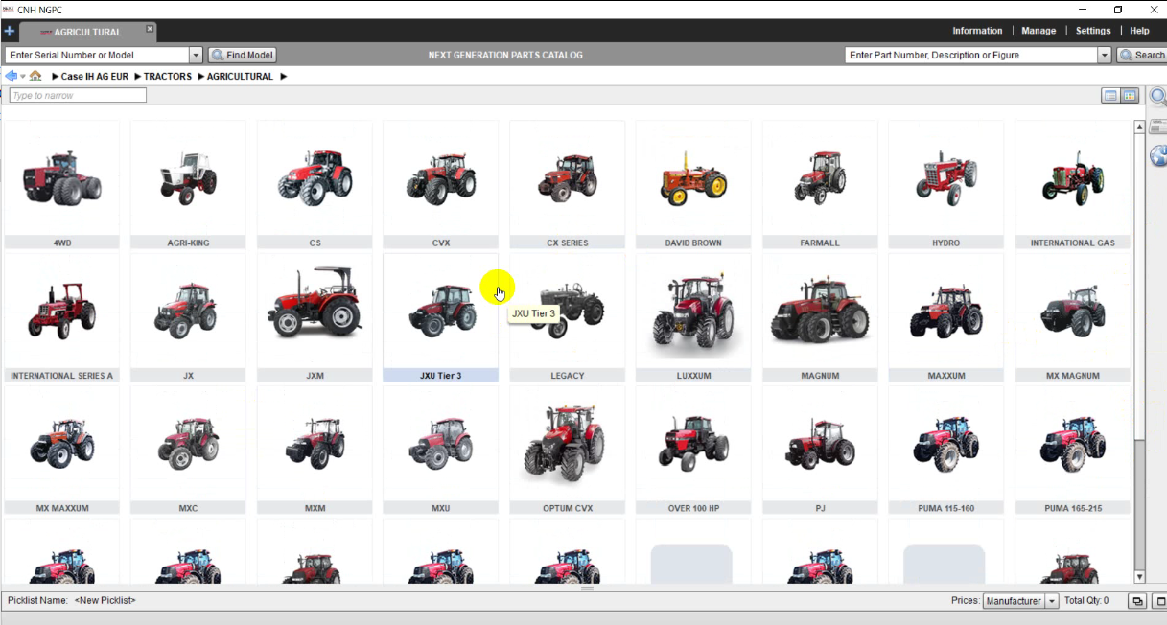Select the MXM tractor thumbnail

coord(315,451)
